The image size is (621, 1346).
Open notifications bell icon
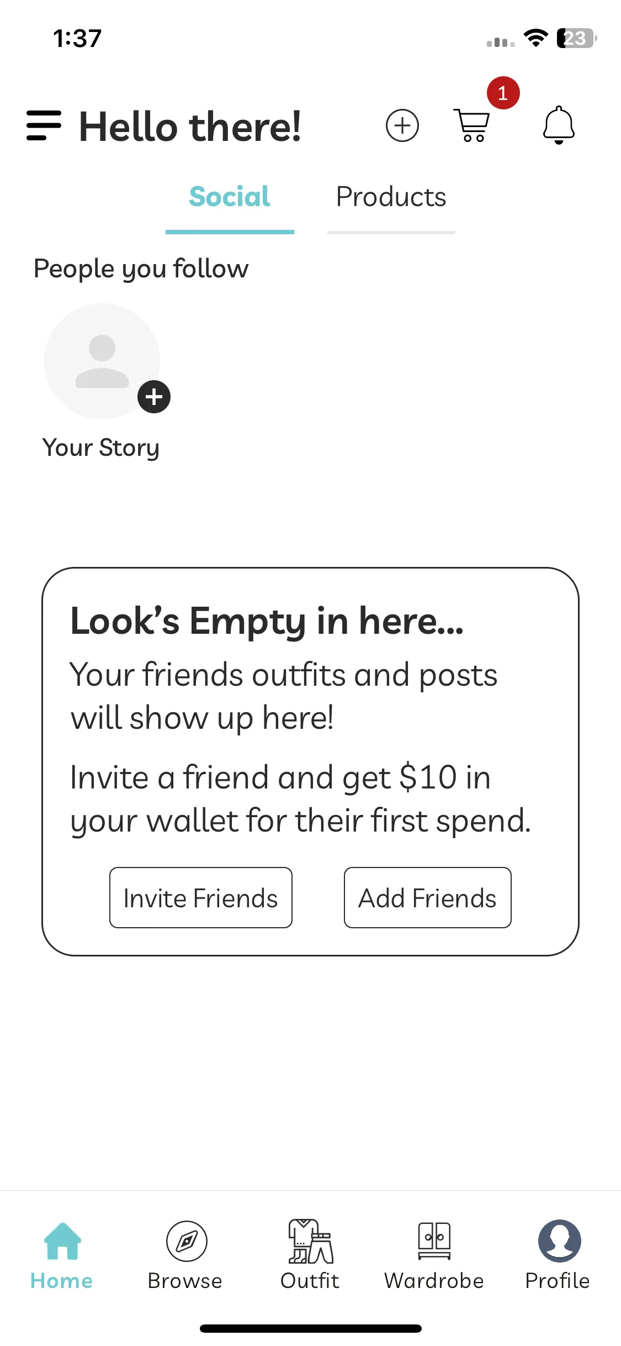click(x=559, y=125)
